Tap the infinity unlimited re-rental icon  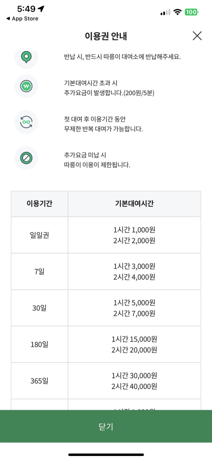click(x=26, y=122)
